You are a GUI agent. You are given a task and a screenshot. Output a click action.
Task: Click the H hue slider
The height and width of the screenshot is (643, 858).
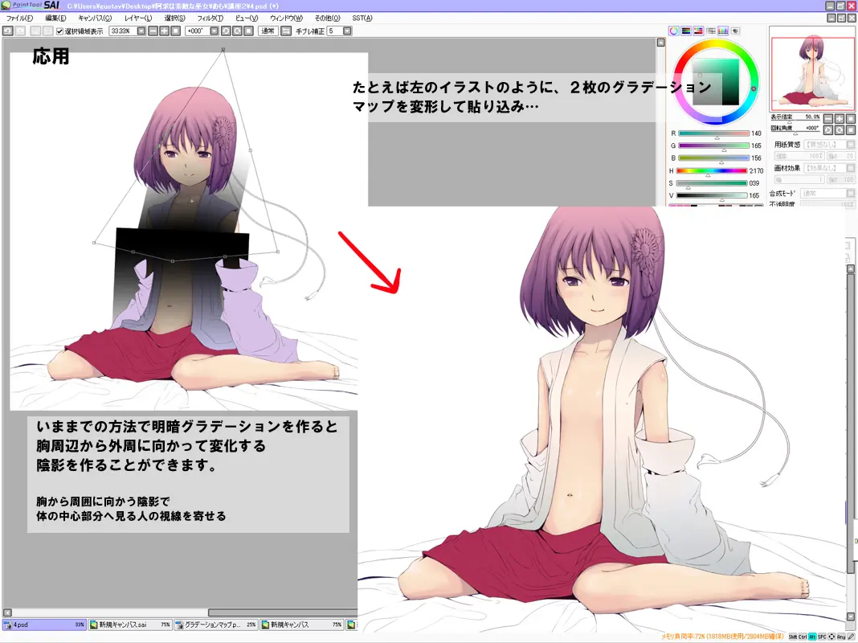pos(712,170)
